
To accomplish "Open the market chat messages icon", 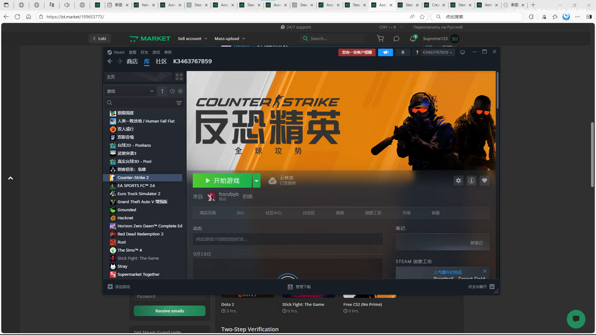I will coord(396,39).
